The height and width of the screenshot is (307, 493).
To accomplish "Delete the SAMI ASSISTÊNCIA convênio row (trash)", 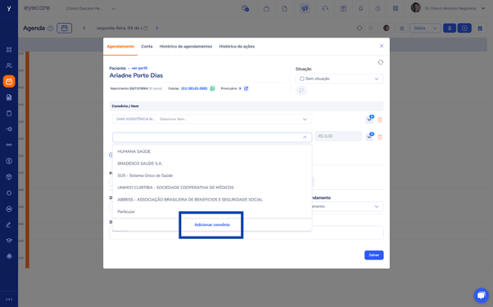I will pyautogui.click(x=380, y=120).
